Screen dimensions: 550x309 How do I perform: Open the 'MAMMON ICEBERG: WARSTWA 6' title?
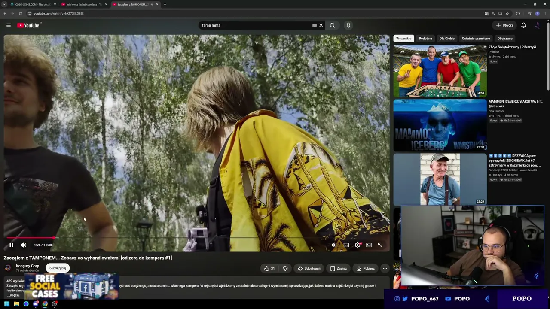pos(515,104)
